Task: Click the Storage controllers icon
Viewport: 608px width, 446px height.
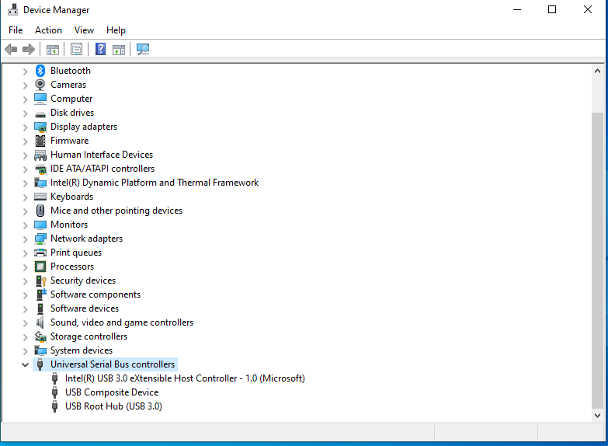Action: 40,336
